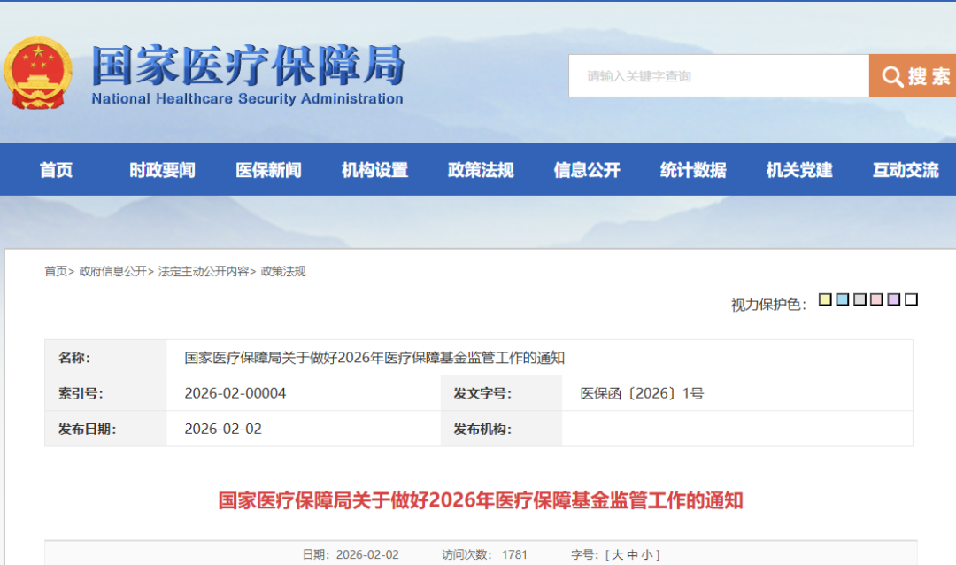Click the national emblem logo

tap(38, 74)
